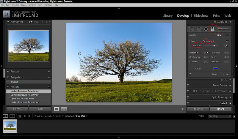This screenshot has width=238, height=139.
Task: Open Grid view from filmstrip bar
Action: click(x=20, y=116)
